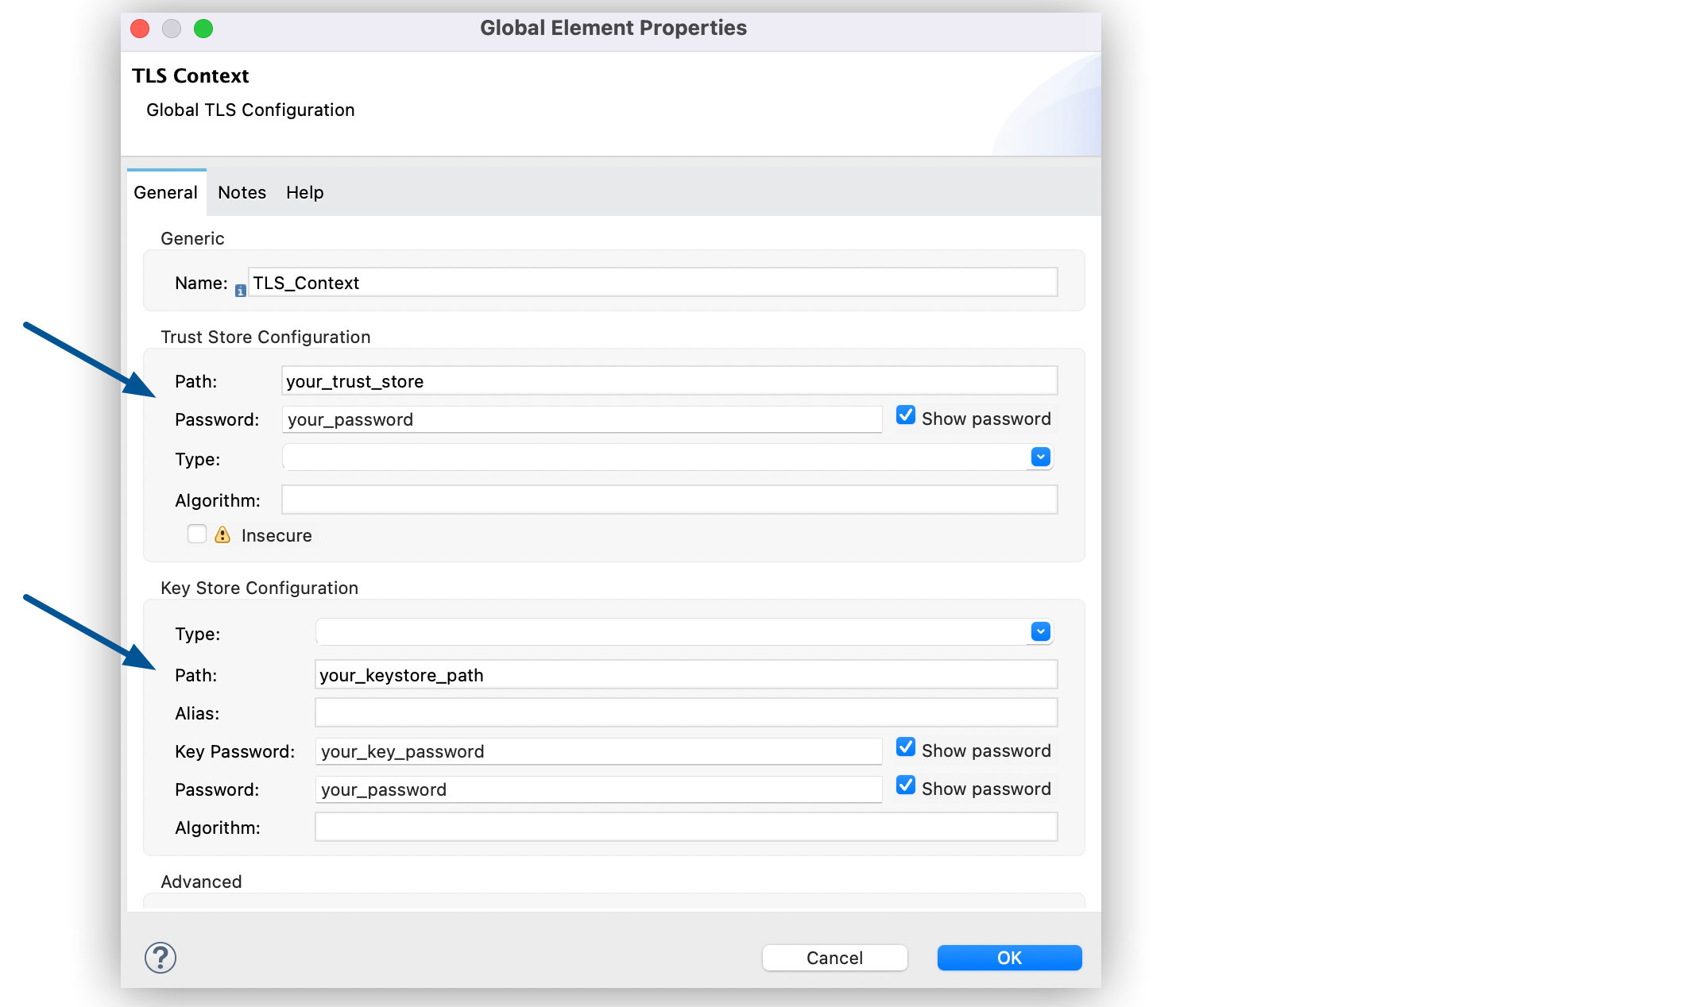Click the Key Store Alias field
The image size is (1702, 1007).
click(x=685, y=712)
